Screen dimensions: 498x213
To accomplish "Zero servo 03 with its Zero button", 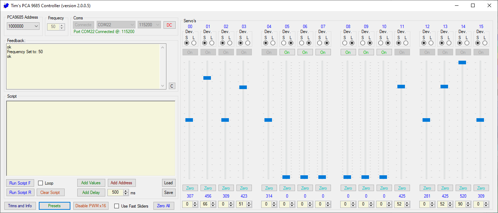I will pos(244,187).
